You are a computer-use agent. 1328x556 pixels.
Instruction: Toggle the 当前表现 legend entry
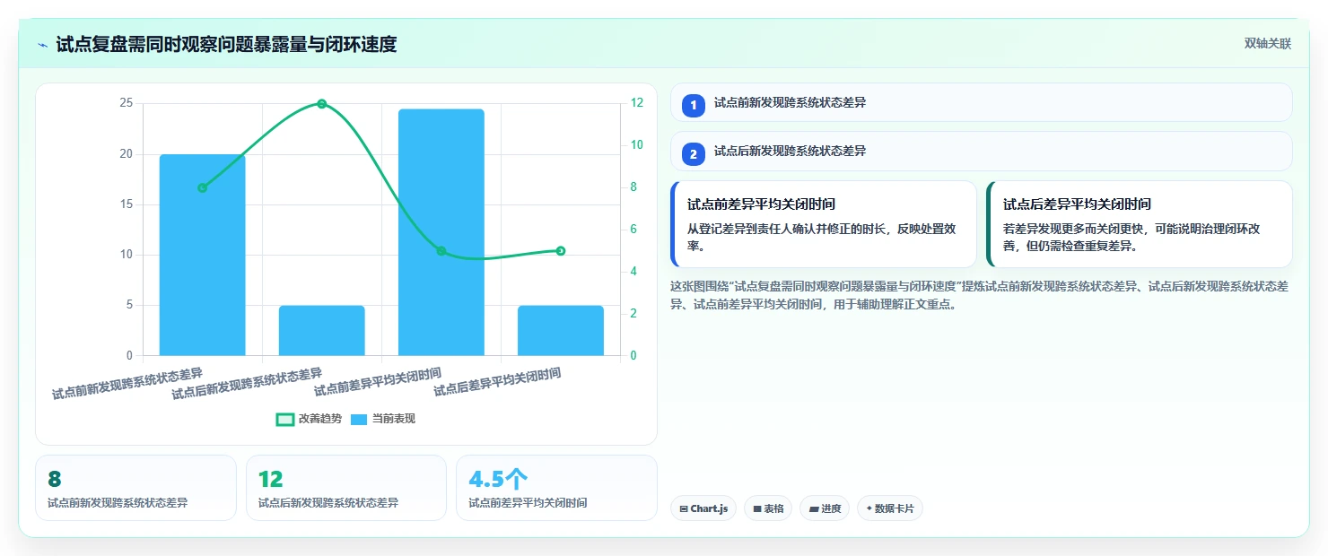(382, 419)
